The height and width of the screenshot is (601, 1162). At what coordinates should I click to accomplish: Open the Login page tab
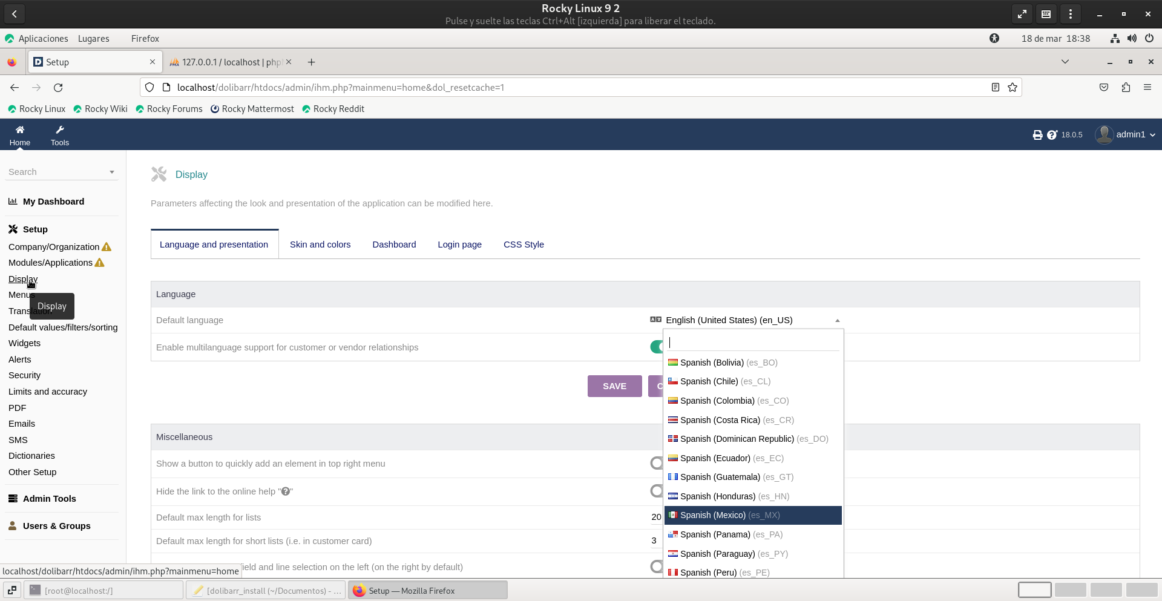pyautogui.click(x=459, y=245)
